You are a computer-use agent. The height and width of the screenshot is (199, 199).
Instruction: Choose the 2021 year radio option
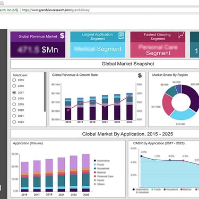point(14,116)
